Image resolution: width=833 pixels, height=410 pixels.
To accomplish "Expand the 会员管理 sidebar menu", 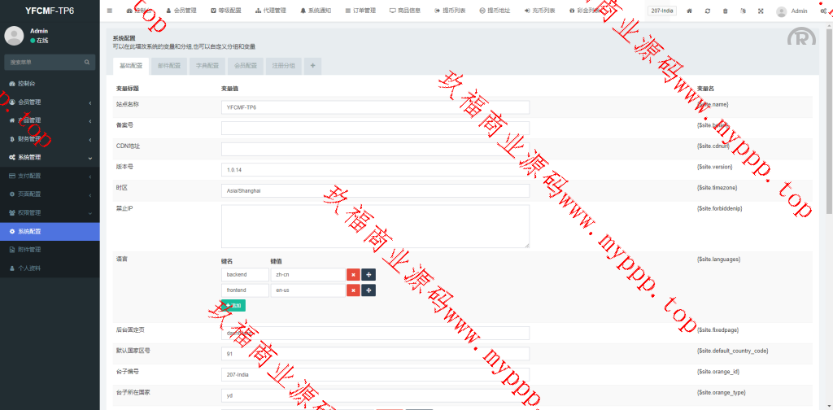I will [49, 102].
